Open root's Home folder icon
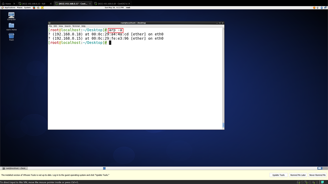 (x=11, y=26)
